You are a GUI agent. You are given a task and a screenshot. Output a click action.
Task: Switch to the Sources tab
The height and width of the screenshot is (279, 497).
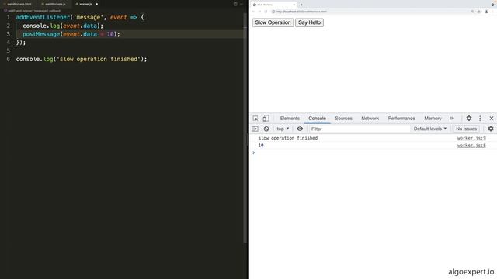pos(343,119)
